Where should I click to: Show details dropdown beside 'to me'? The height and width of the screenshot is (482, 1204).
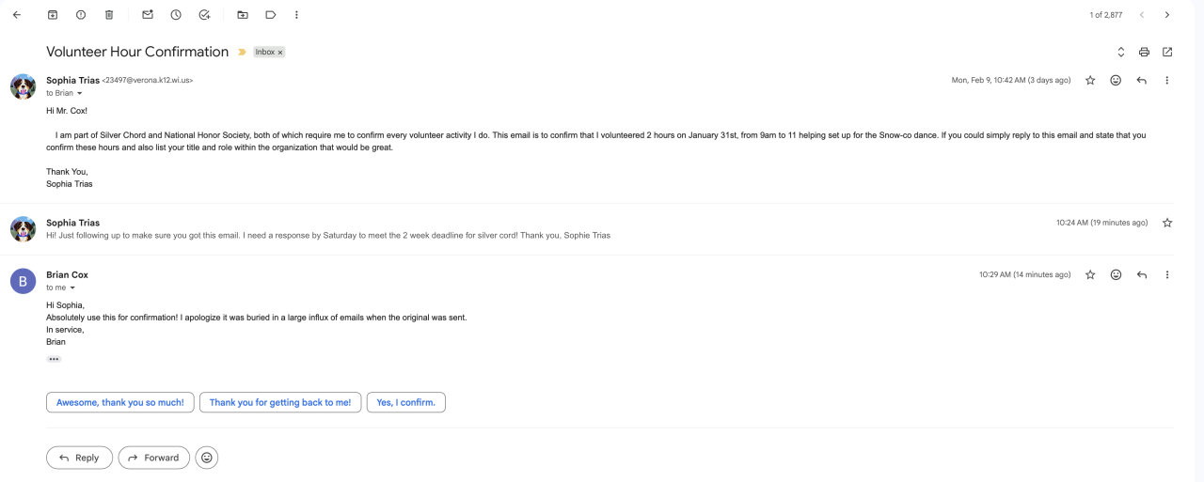coord(72,288)
